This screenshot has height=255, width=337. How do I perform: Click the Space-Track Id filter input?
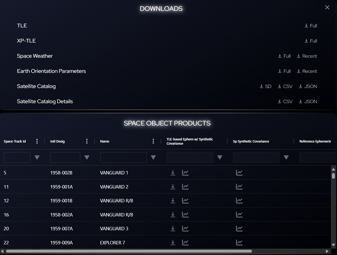17,157
